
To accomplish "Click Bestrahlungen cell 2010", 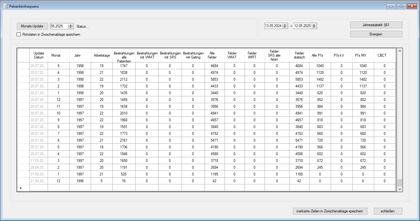I will pyautogui.click(x=124, y=113).
